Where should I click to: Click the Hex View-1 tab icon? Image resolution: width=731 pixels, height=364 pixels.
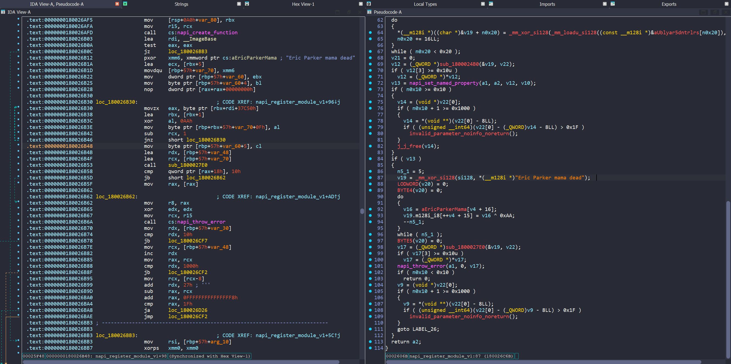point(247,4)
